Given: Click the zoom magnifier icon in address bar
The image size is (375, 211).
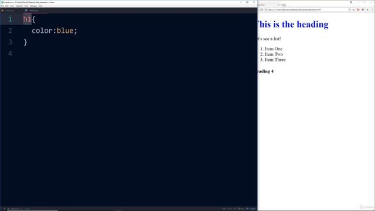Looking at the screenshot, I should [350, 10].
